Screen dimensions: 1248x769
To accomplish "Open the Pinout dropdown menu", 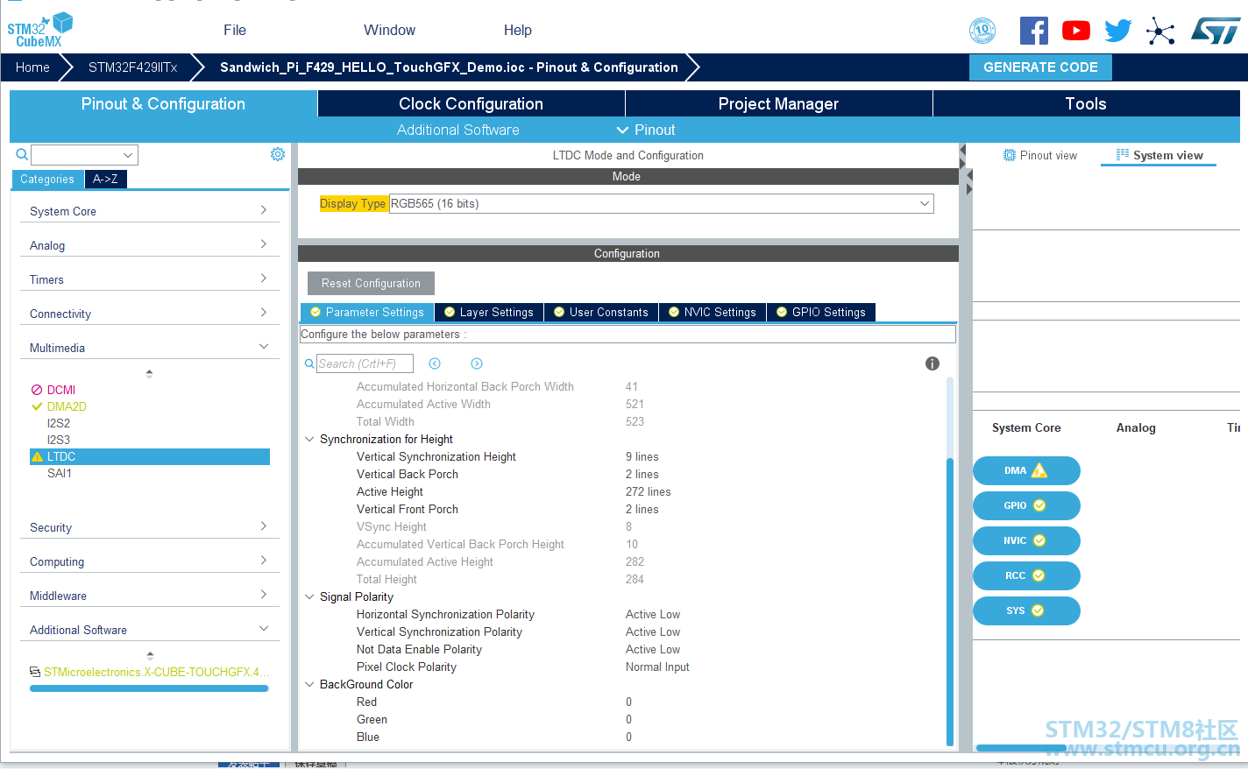I will coord(646,130).
